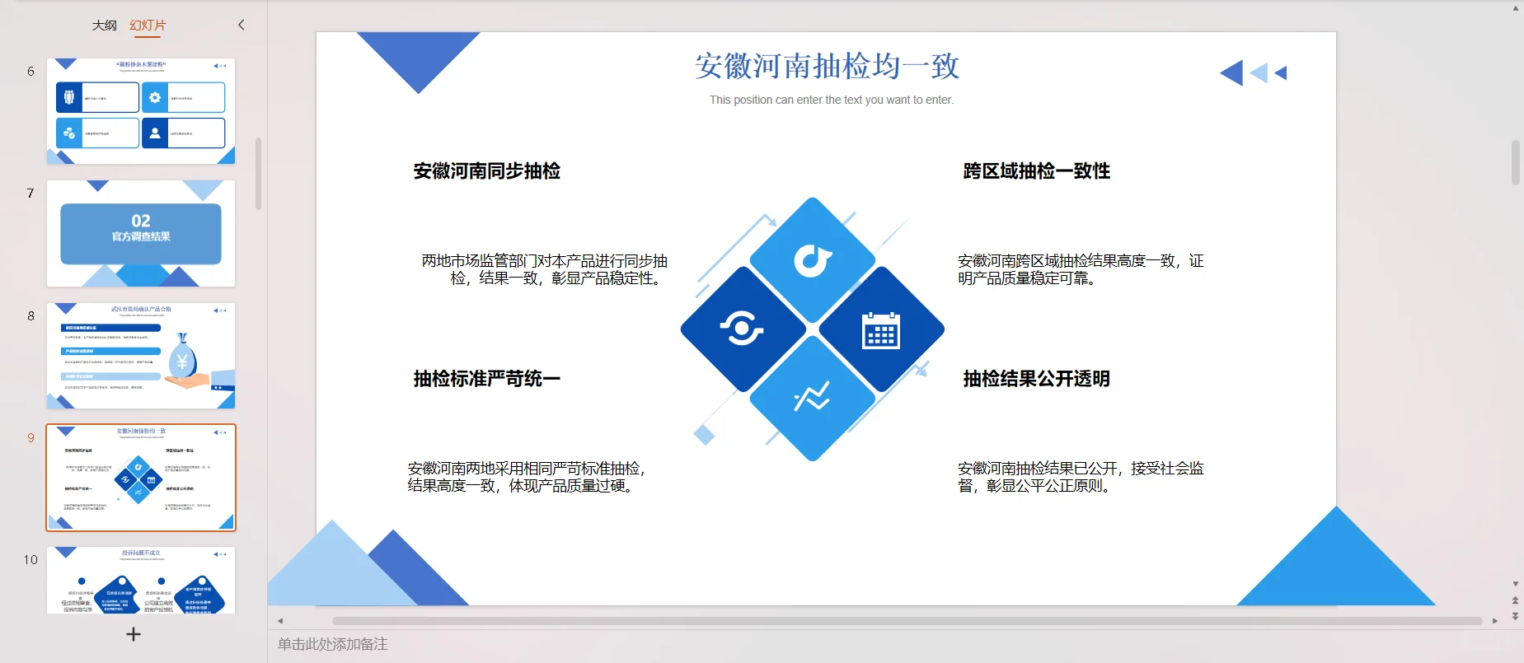This screenshot has height=663, width=1524.
Task: Select the heading '抽检标准严苛统一'
Action: pos(487,378)
